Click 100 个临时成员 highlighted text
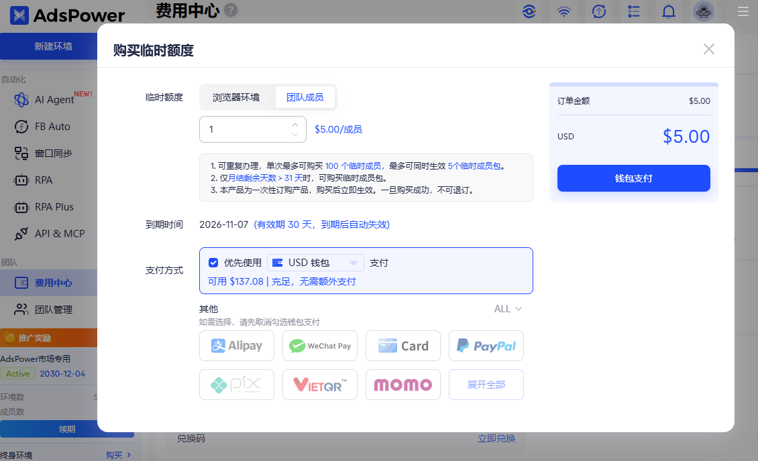 pyautogui.click(x=353, y=166)
